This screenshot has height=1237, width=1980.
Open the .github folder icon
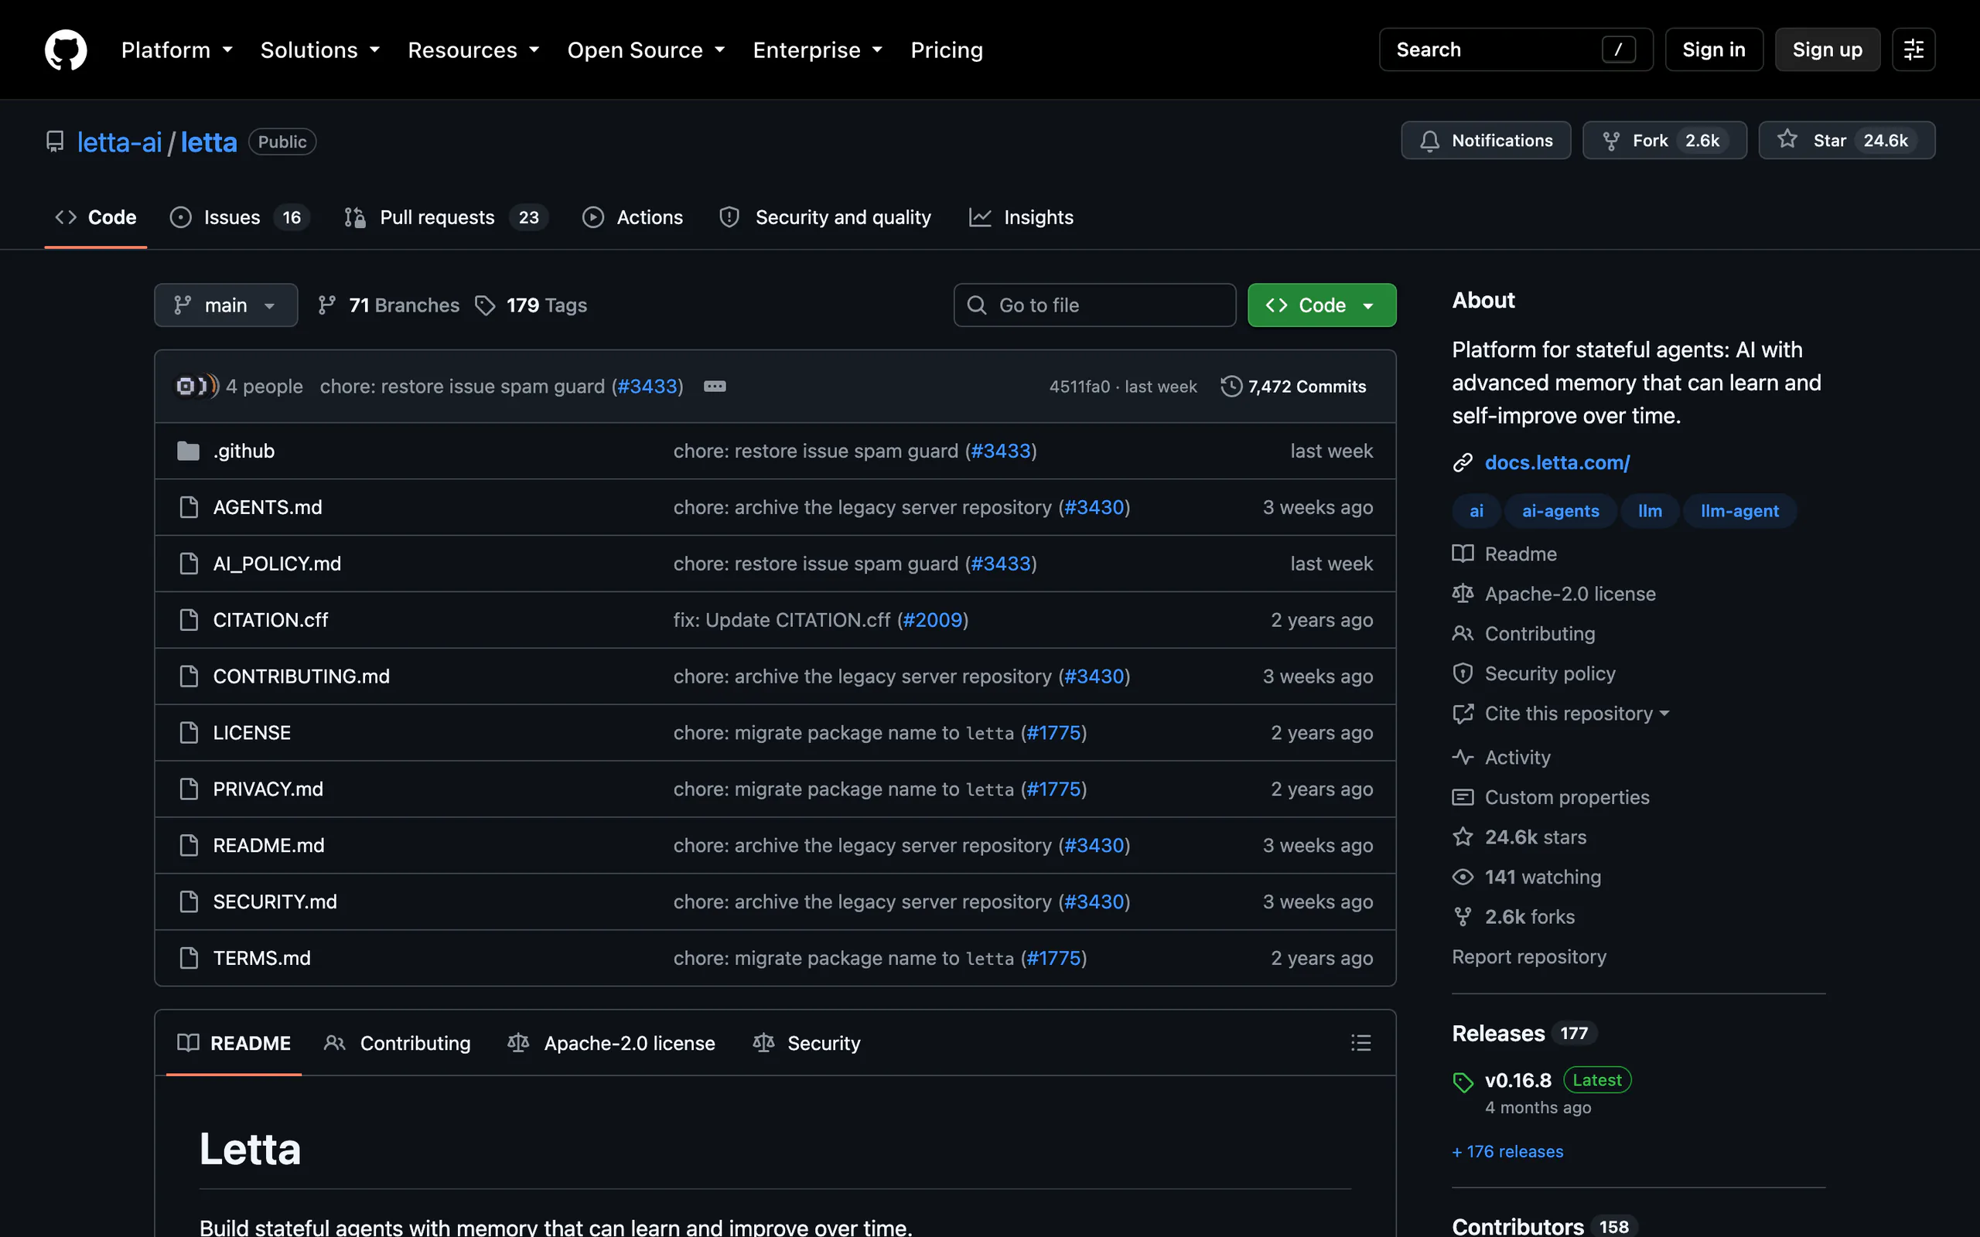point(188,451)
